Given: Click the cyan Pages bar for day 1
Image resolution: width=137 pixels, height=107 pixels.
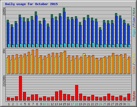Looking at the screenshot, I should point(9,45).
